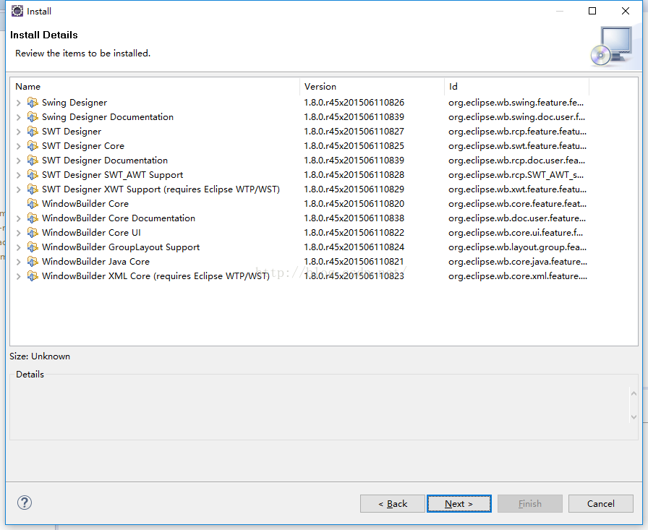Sort by the Id column header

pos(516,86)
